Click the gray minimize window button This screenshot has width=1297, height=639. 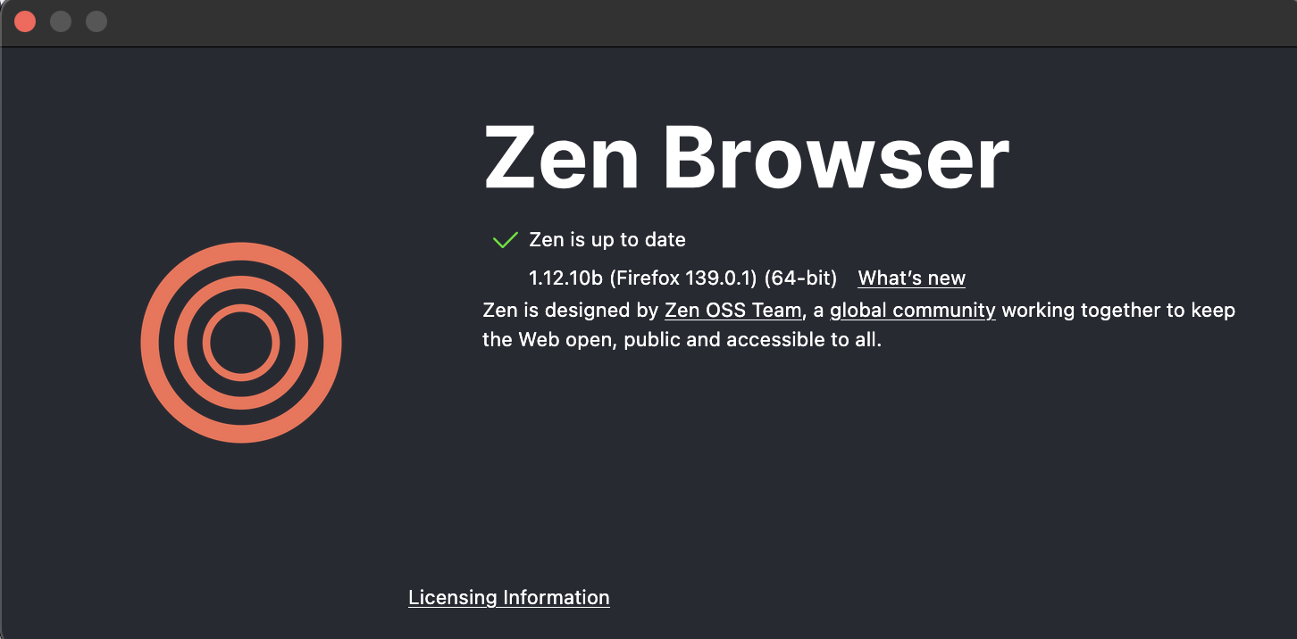point(61,21)
